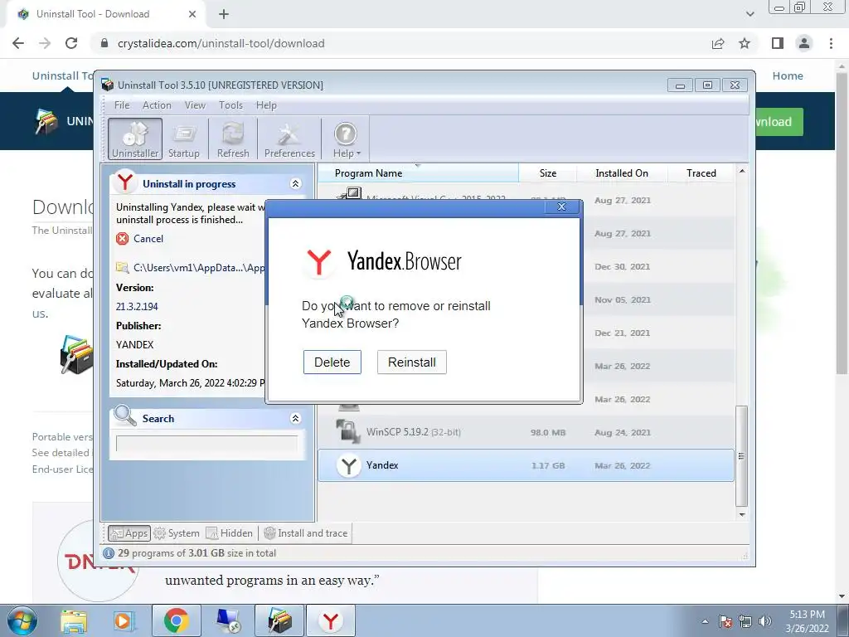
Task: Switch to the Apps tab
Action: (x=129, y=533)
